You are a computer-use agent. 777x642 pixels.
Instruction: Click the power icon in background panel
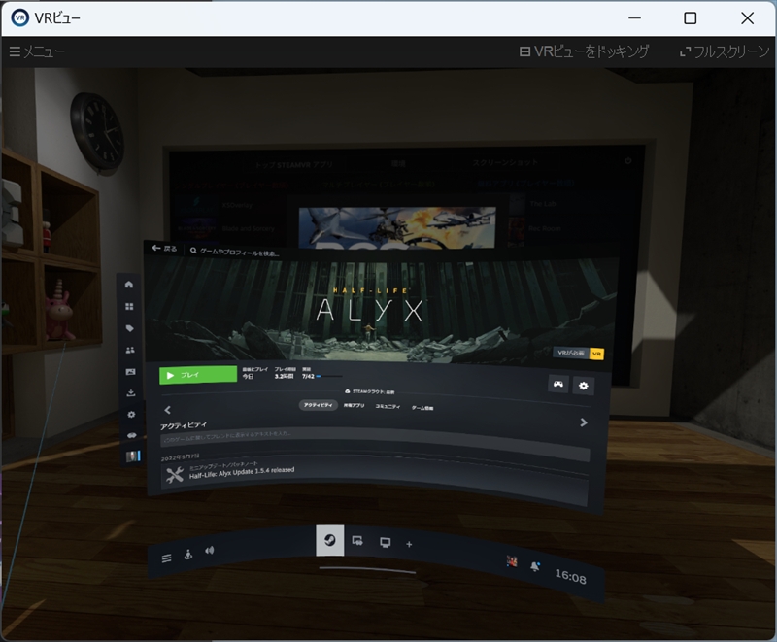[628, 161]
